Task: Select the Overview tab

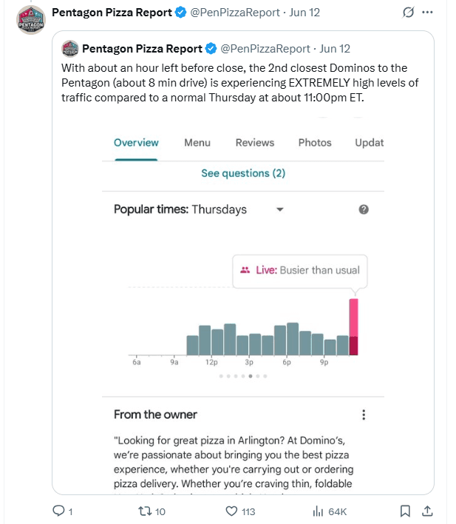Action: (x=136, y=143)
